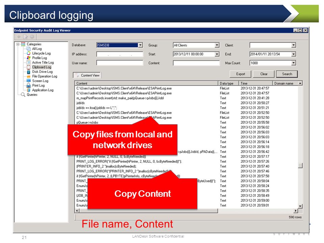
Task: Open Print Log category
Action: tap(38, 85)
